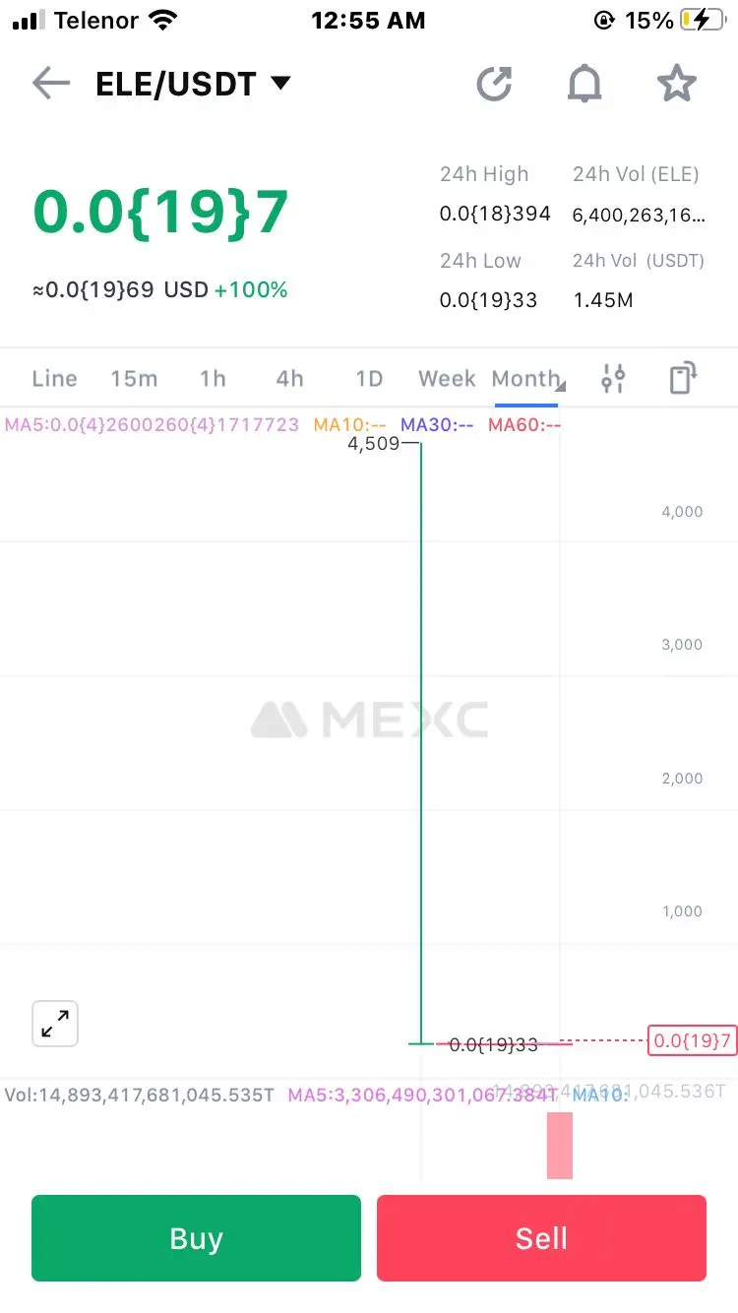Tap the price alert bell icon
This screenshot has width=738, height=1313.
point(584,84)
